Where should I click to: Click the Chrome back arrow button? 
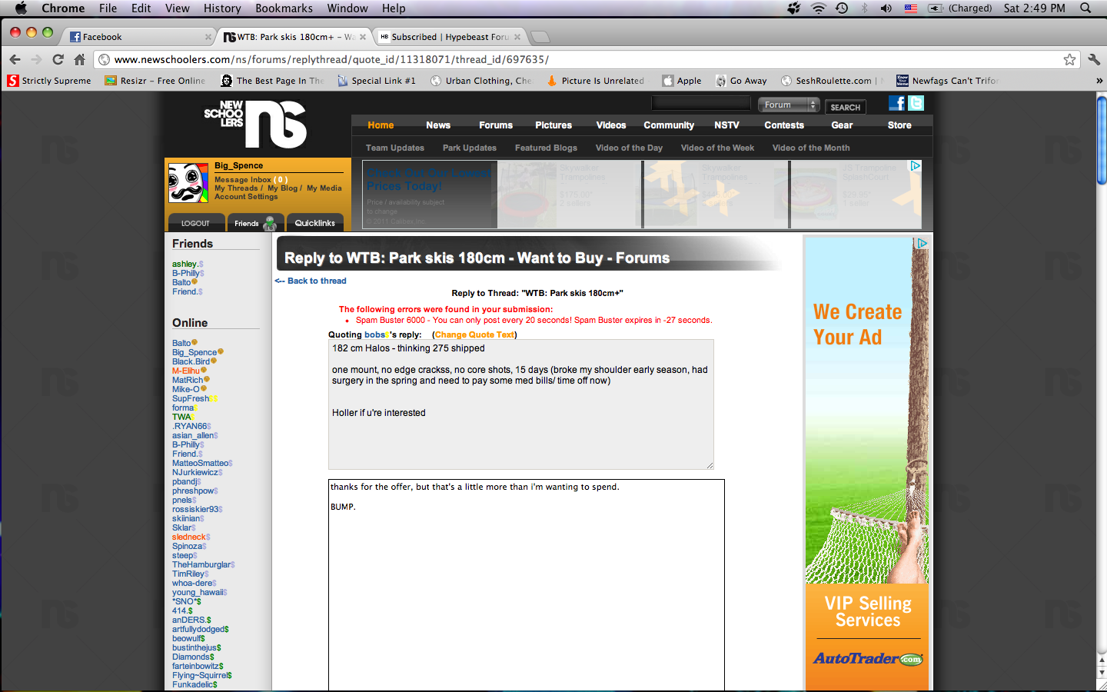click(x=15, y=59)
